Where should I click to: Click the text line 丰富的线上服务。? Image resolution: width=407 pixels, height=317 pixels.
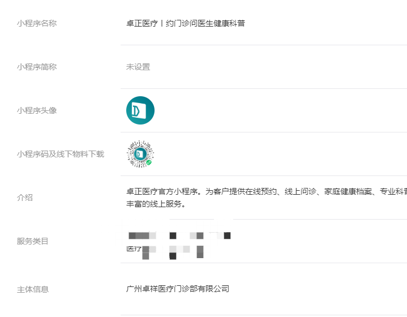(x=156, y=204)
